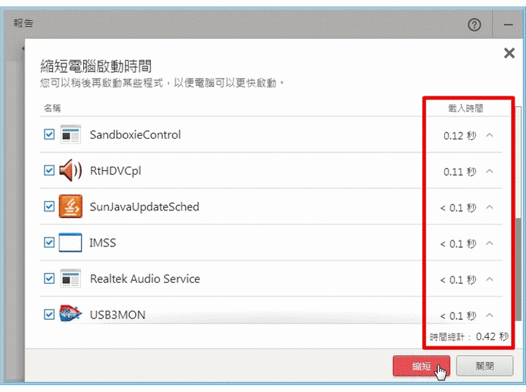Image resolution: width=526 pixels, height=392 pixels.
Task: Click the SandboxieControl name text
Action: (x=135, y=135)
